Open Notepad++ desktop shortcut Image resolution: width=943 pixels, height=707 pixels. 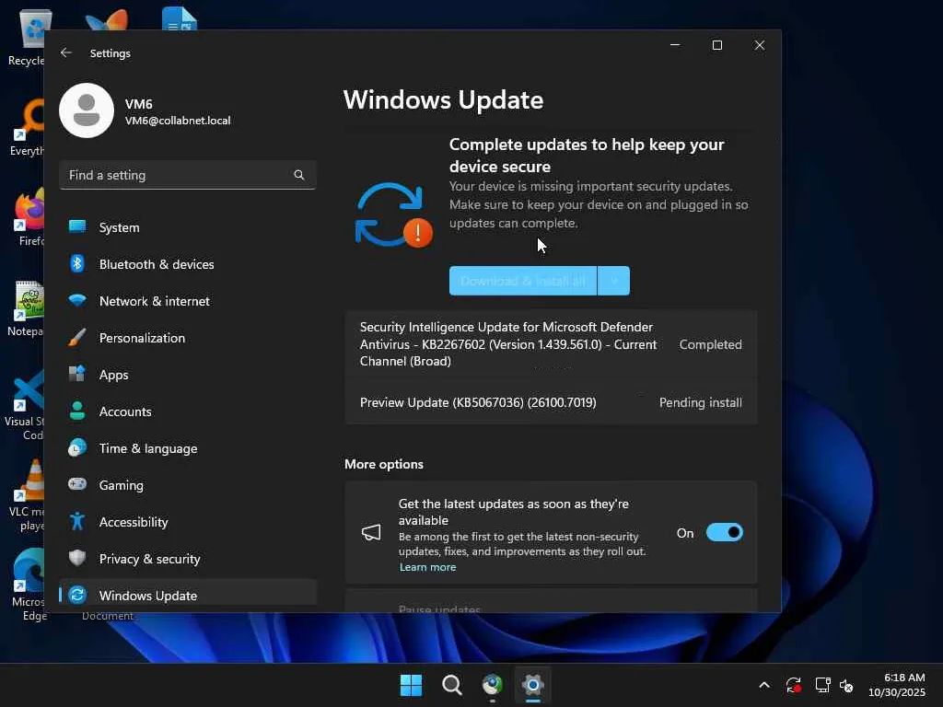[x=27, y=308]
